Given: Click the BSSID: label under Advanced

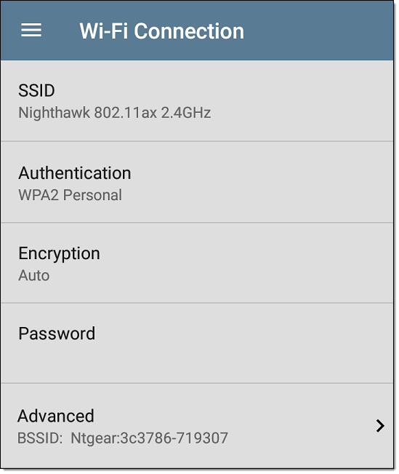Looking at the screenshot, I should pyautogui.click(x=40, y=438).
